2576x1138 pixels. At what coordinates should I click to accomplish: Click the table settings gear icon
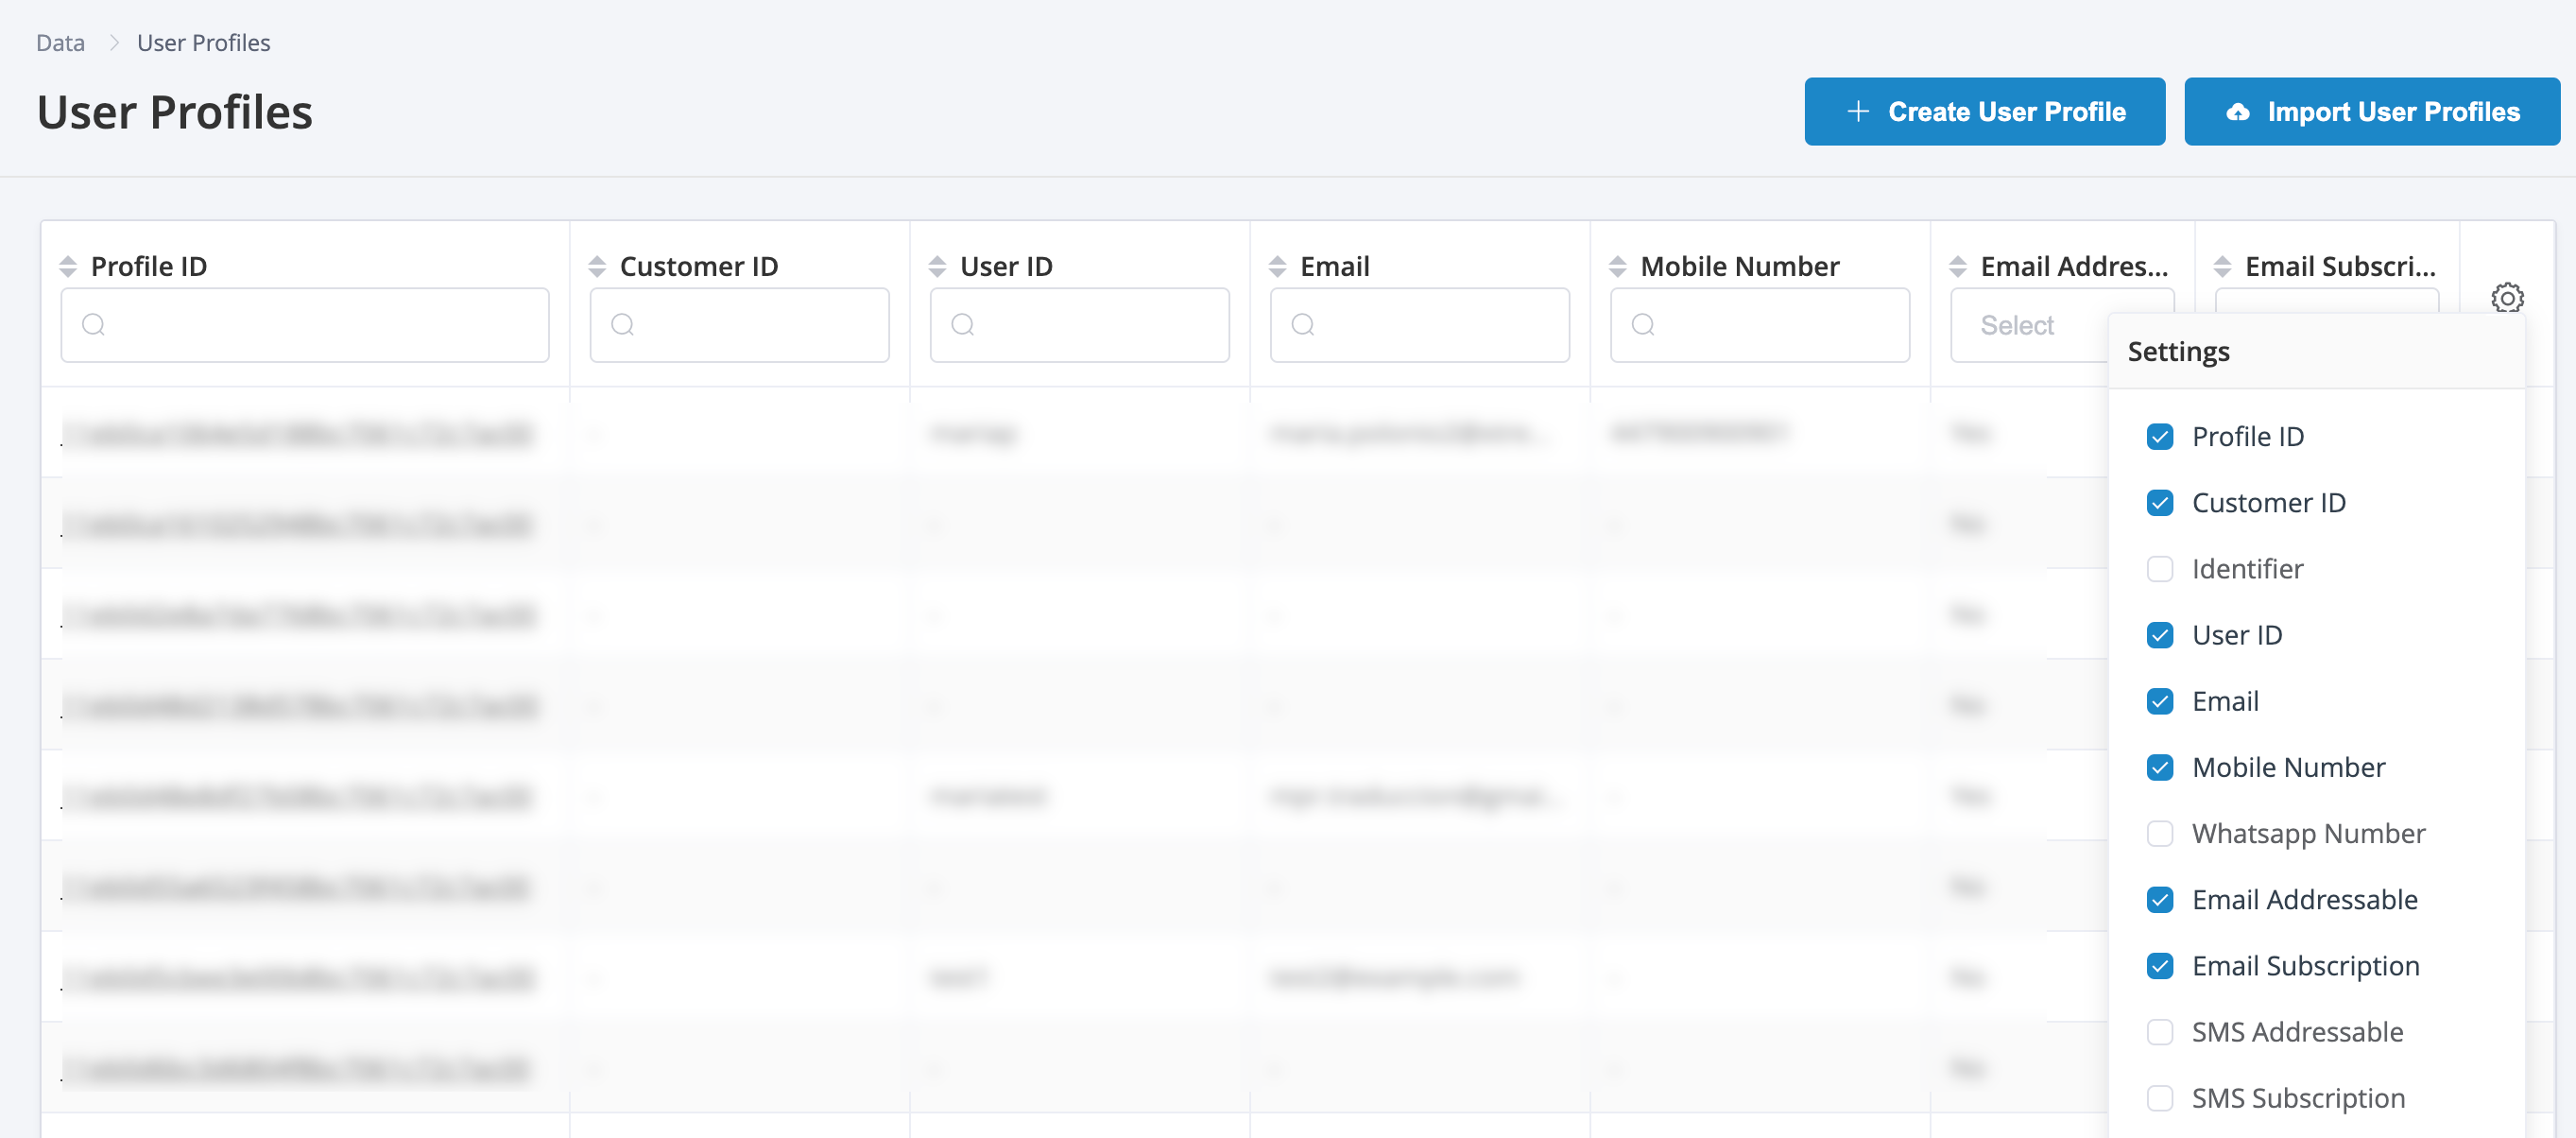(2506, 298)
